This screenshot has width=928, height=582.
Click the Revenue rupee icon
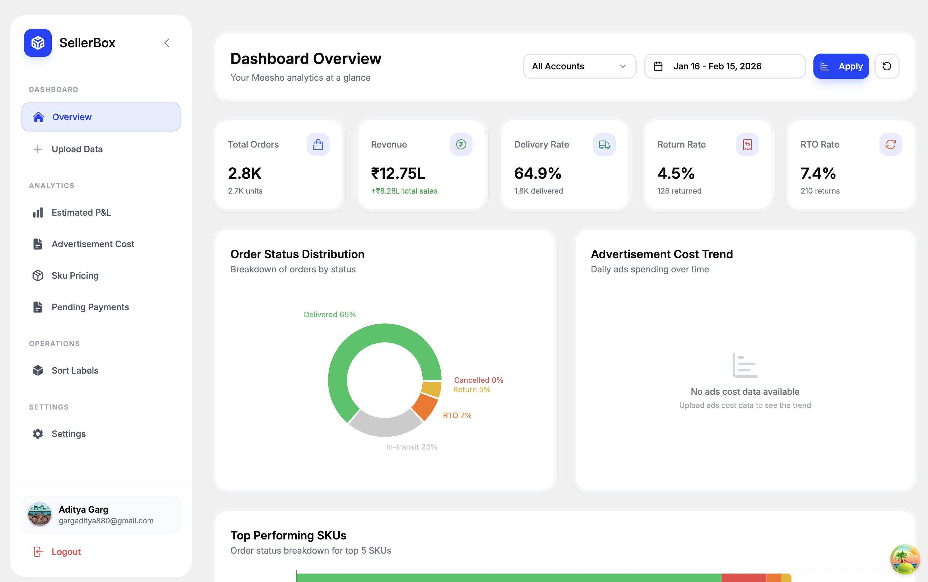tap(461, 144)
